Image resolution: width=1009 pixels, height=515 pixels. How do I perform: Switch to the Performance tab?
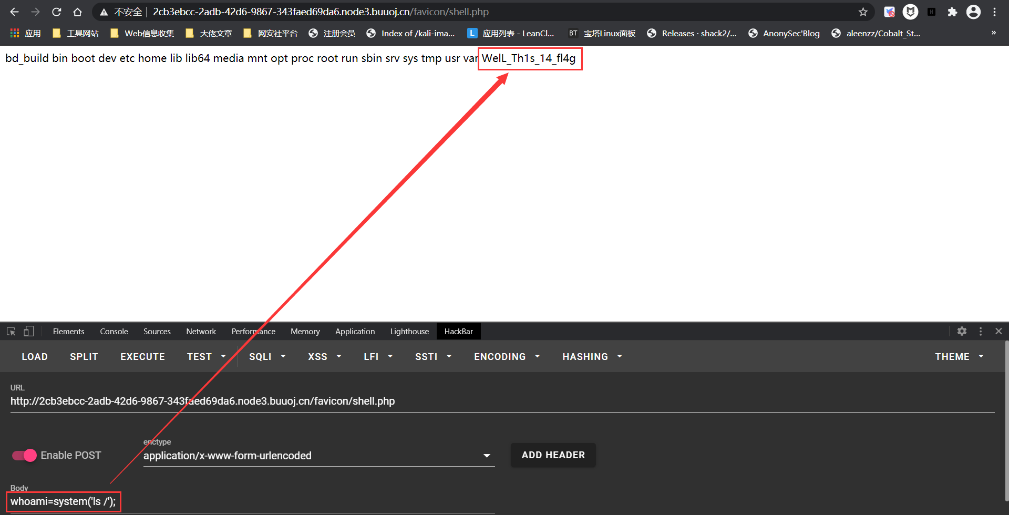(x=253, y=331)
